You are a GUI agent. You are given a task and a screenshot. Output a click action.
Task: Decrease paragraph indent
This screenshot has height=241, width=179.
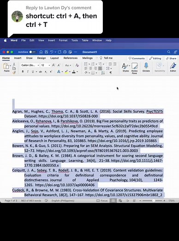[110, 64]
